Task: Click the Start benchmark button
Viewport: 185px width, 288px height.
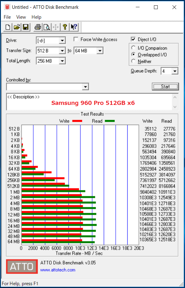Action: tap(165, 86)
